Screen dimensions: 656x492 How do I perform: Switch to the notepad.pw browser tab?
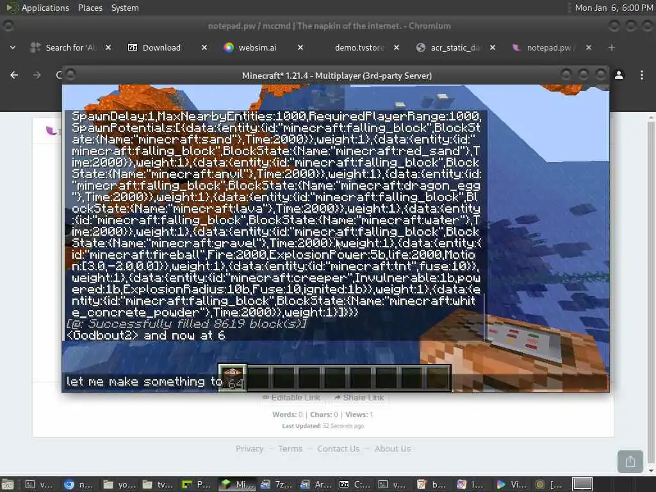550,47
